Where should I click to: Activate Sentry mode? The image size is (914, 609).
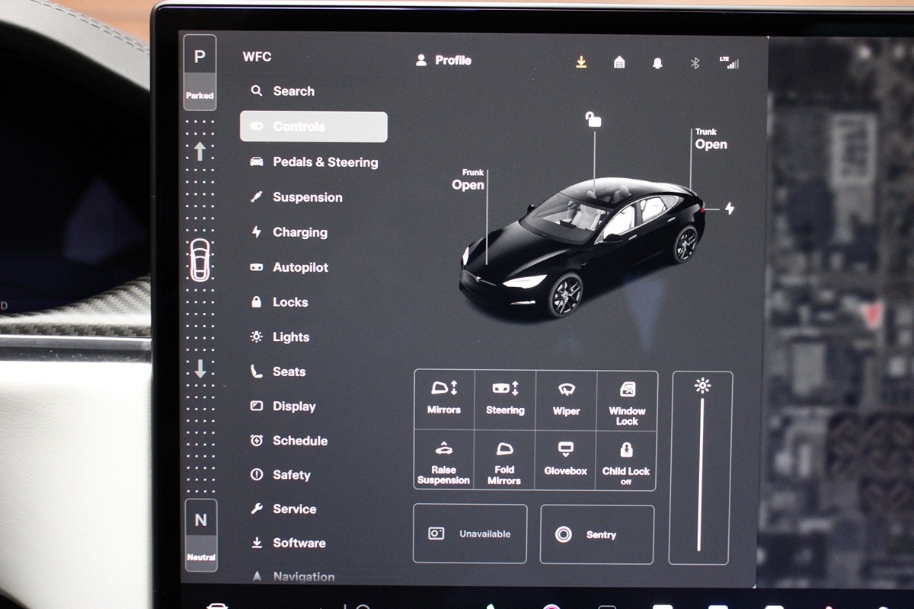click(x=596, y=534)
